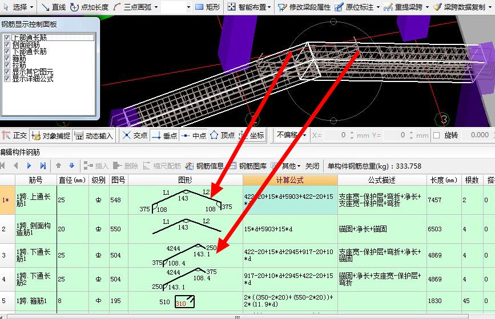Move rebar row down with arrow
This screenshot has height=319, width=495.
click(72, 166)
